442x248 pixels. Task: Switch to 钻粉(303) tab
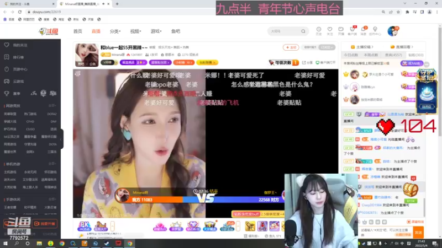point(416,55)
